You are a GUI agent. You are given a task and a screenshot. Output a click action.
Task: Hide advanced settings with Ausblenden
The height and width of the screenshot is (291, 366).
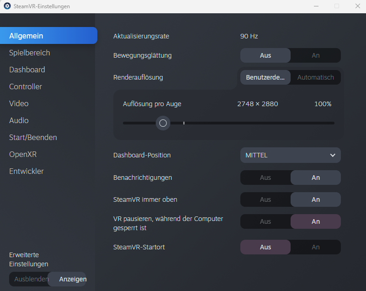(31, 279)
